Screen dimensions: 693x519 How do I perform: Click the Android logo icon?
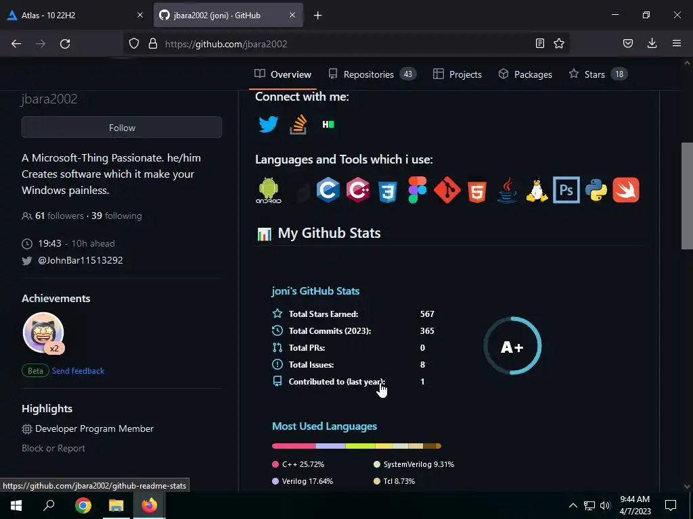(x=269, y=190)
